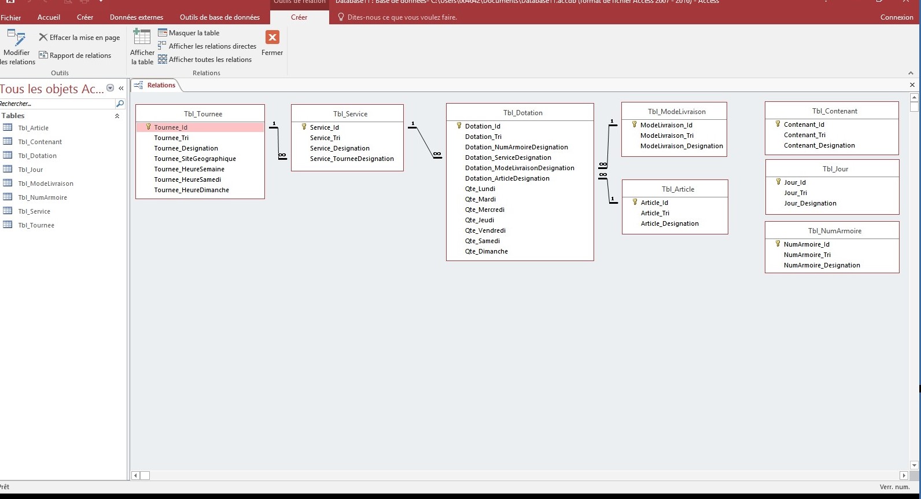The image size is (921, 499).
Task: Click Masquer la table
Action: [189, 33]
